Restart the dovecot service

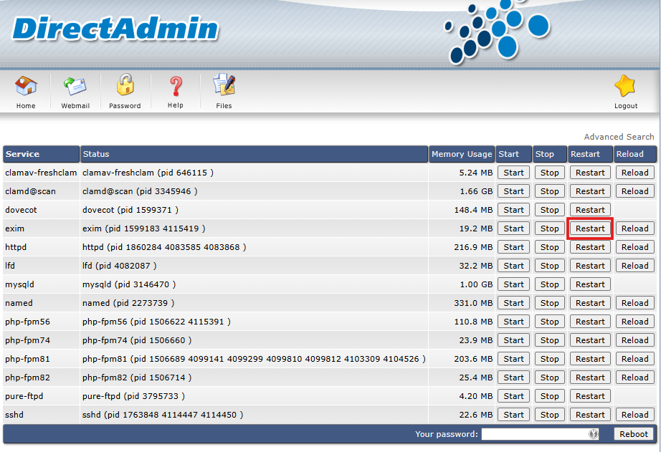(x=590, y=210)
